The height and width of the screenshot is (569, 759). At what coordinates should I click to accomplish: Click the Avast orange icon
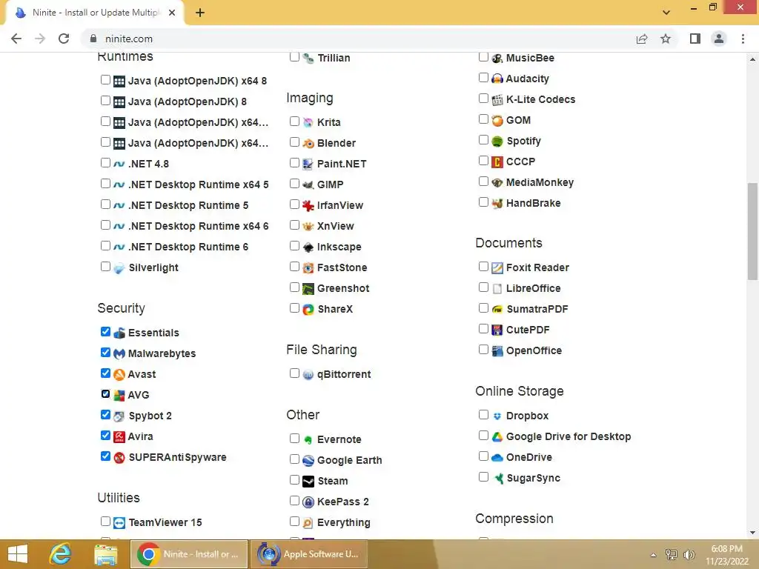point(119,374)
